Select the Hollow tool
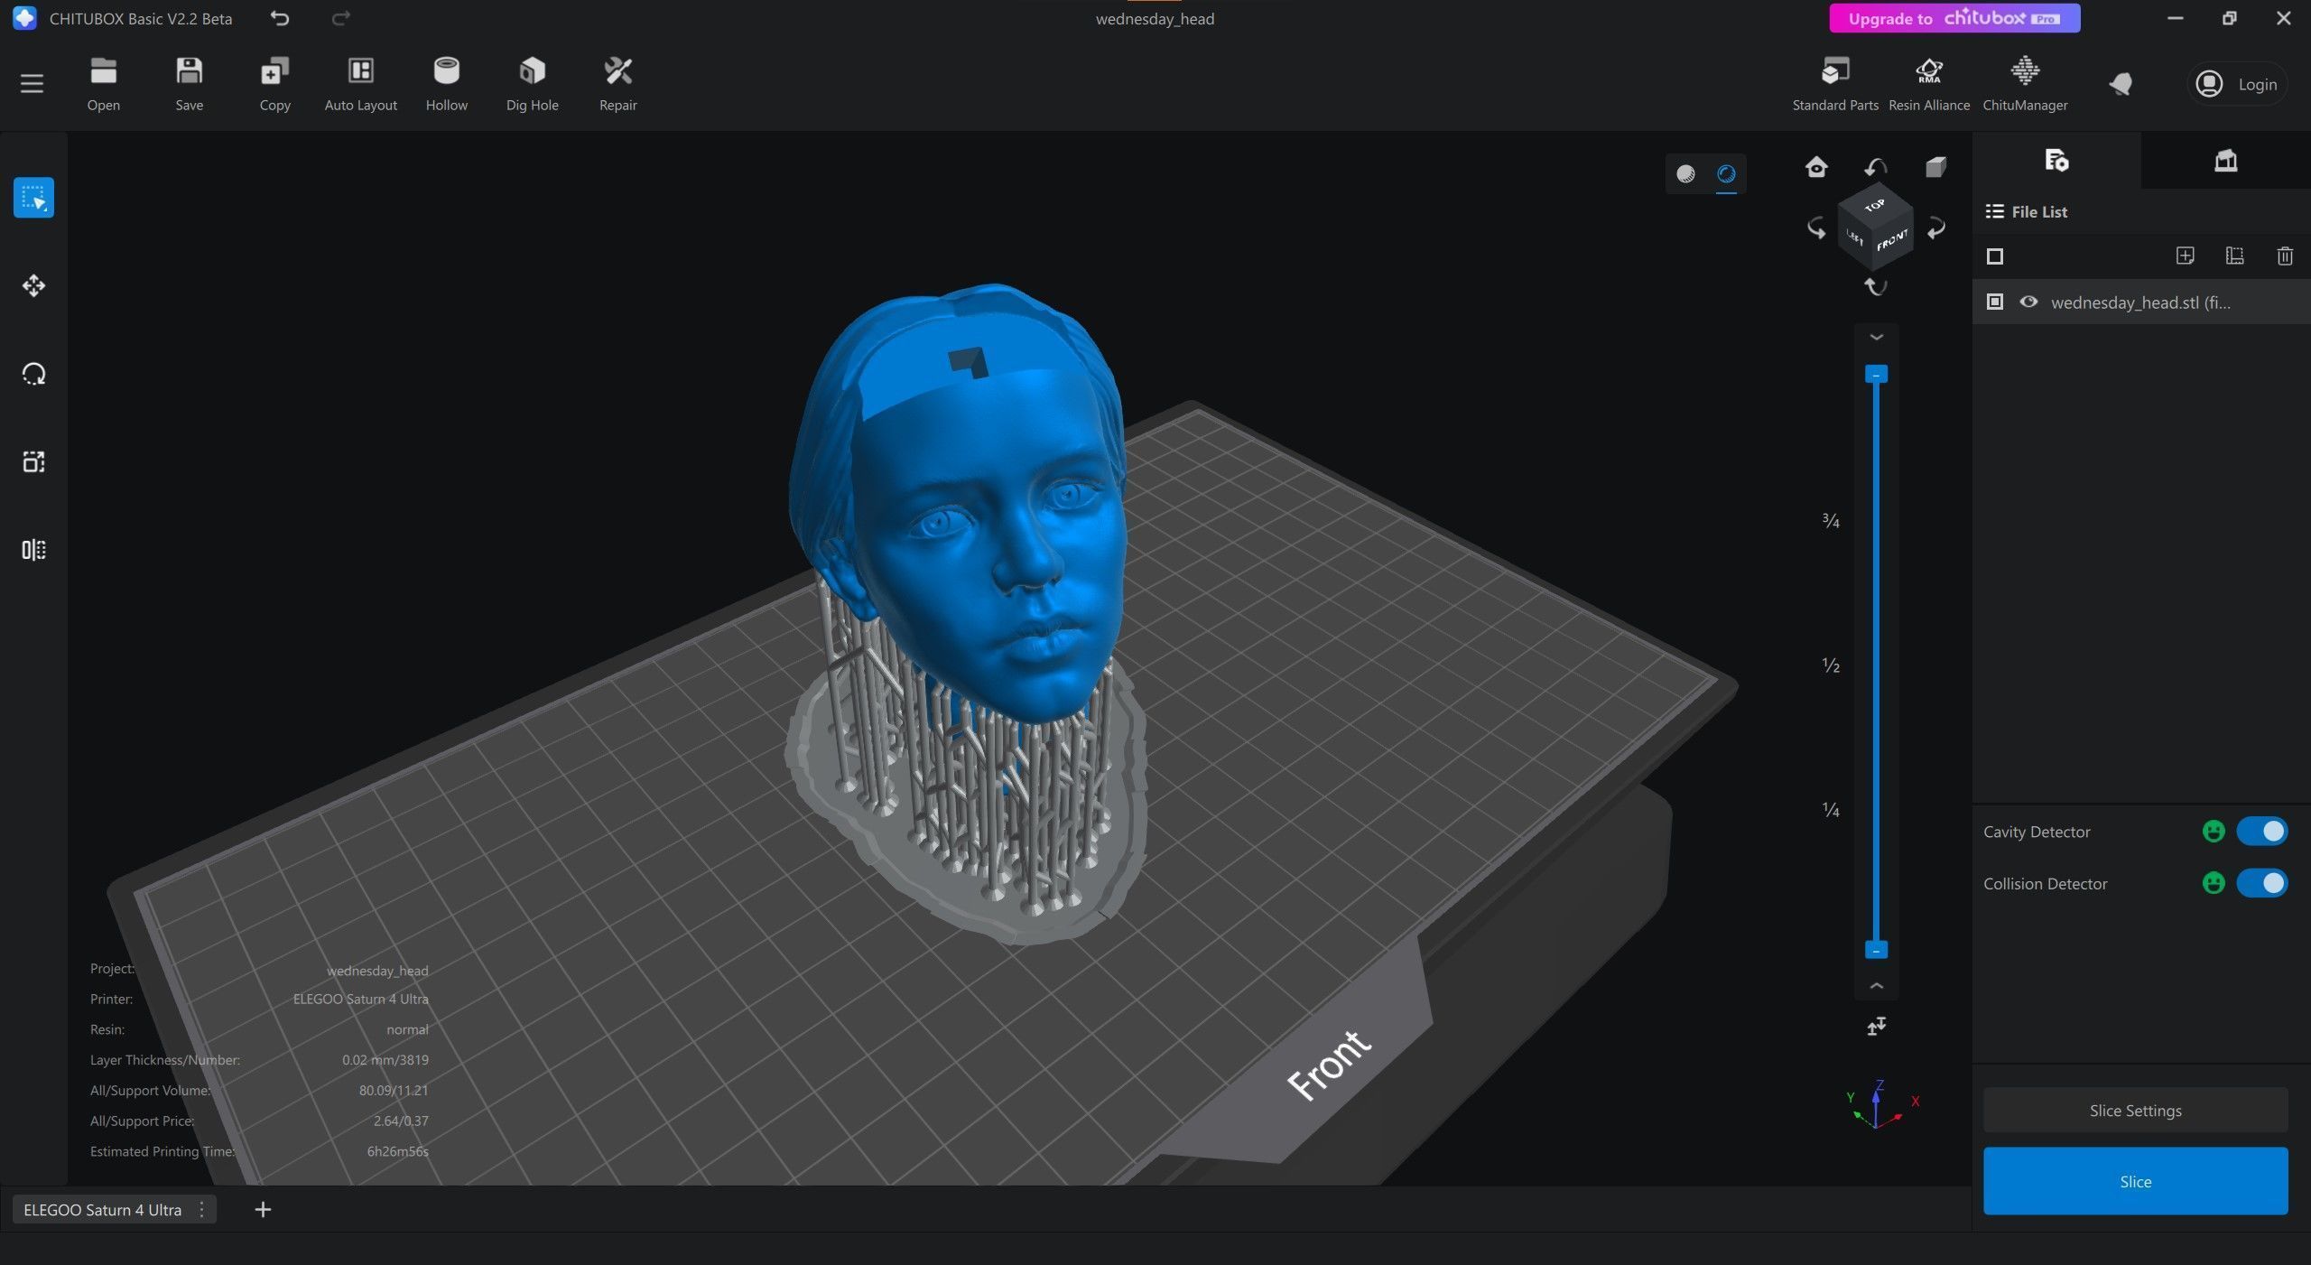The width and height of the screenshot is (2311, 1265). [446, 83]
